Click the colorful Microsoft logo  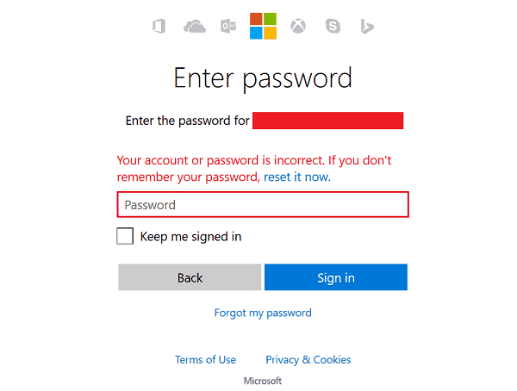pos(263,26)
